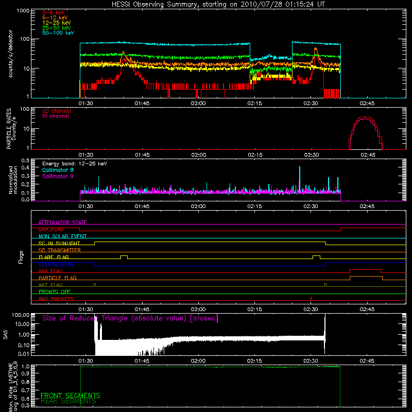412x412 pixels.
Task: Click the ECLIPSE_FLAG label
Action: (56, 264)
